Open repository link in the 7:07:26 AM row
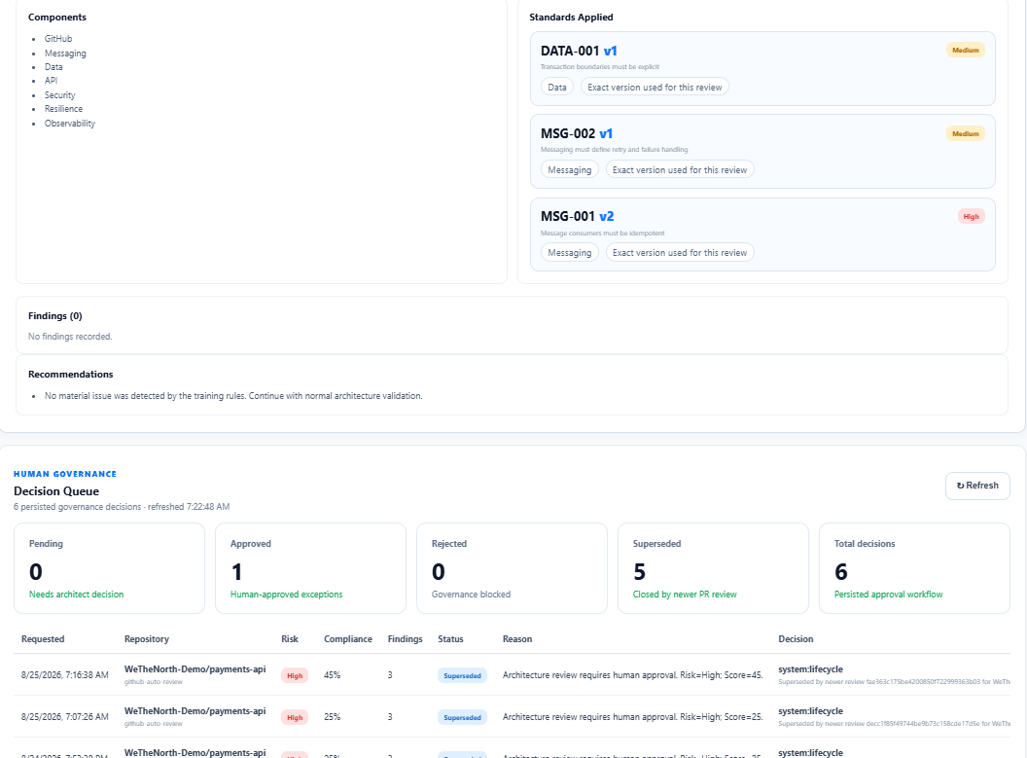The width and height of the screenshot is (1027, 758). pyautogui.click(x=195, y=711)
